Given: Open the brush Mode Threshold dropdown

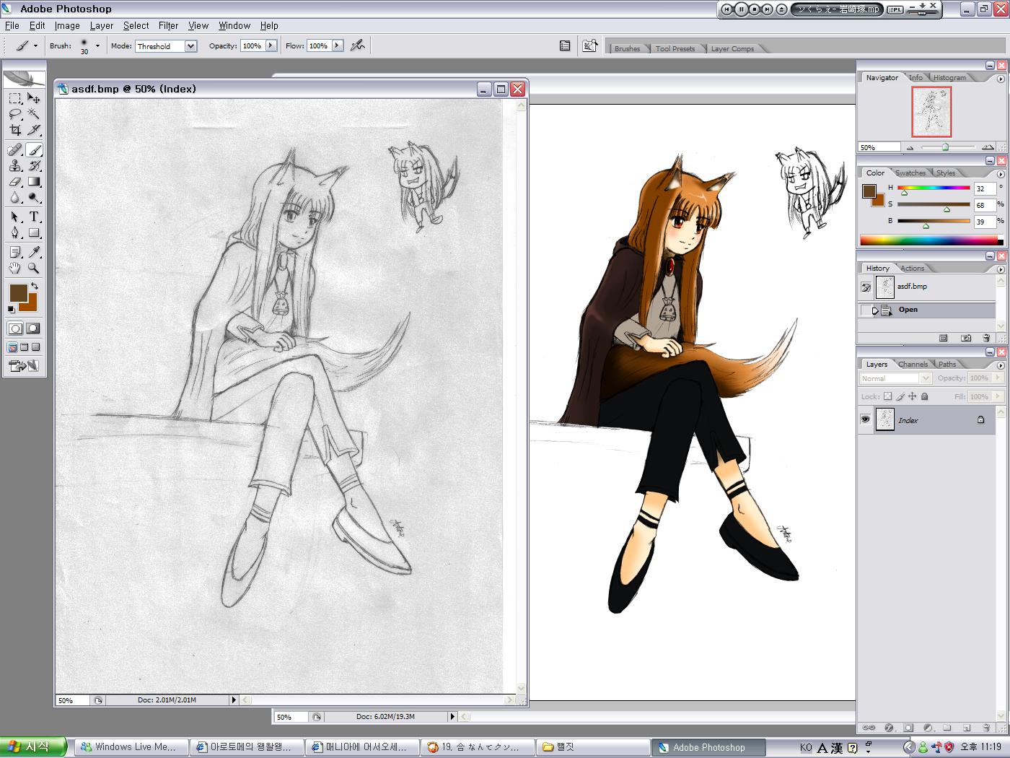Looking at the screenshot, I should [191, 46].
